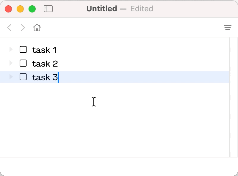Click the Edited status label
This screenshot has height=176, width=238.
pyautogui.click(x=142, y=9)
